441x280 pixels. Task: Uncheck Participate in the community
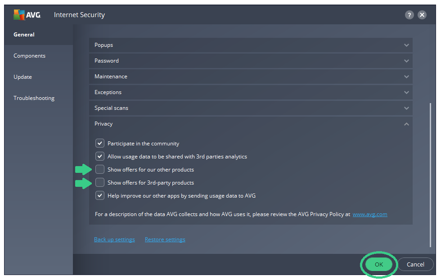pos(100,143)
